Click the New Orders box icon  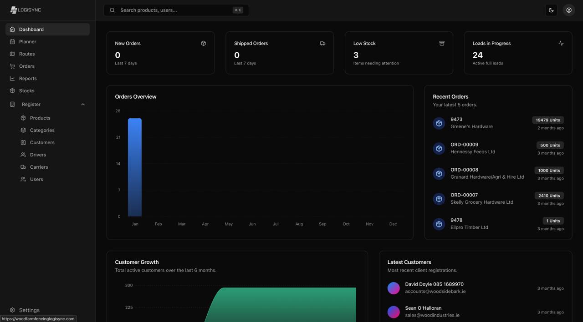point(204,43)
